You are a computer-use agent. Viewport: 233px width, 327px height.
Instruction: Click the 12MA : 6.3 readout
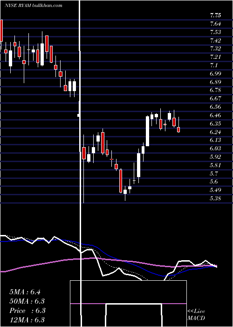tap(27, 320)
